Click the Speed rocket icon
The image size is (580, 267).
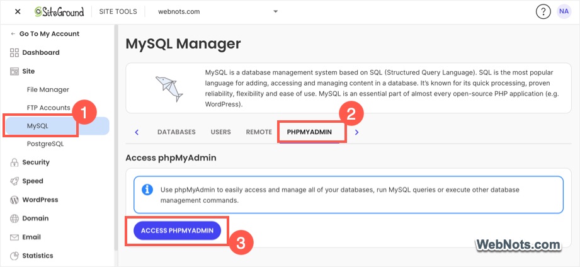tap(14, 181)
